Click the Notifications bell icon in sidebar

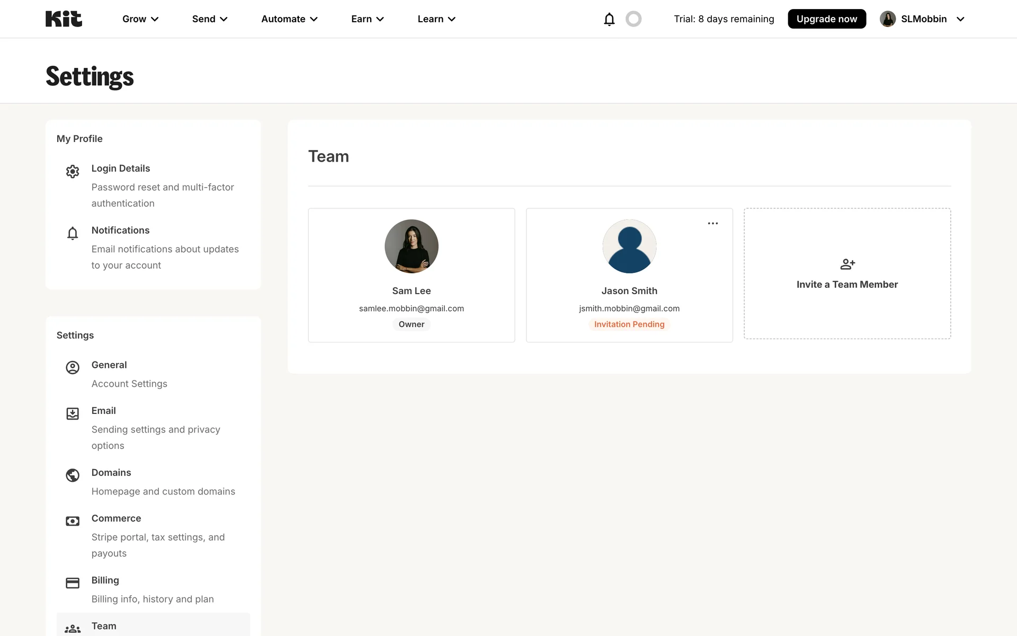73,233
